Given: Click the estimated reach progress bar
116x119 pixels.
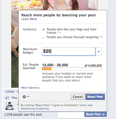Looking at the screenshot, I should tap(72, 69).
